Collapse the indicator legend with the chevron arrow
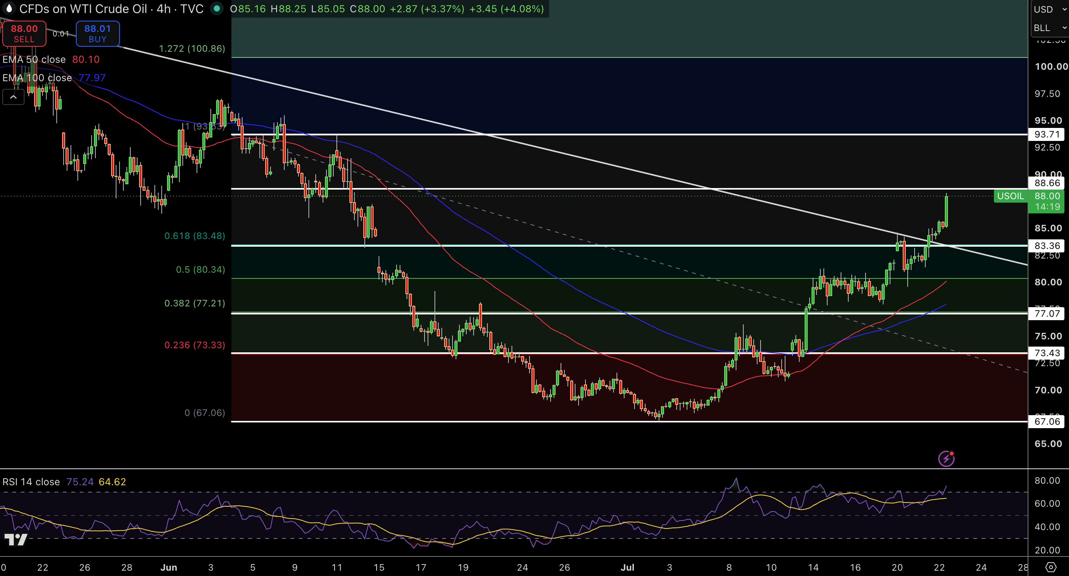Screen dimensions: 1069x576 pyautogui.click(x=13, y=97)
